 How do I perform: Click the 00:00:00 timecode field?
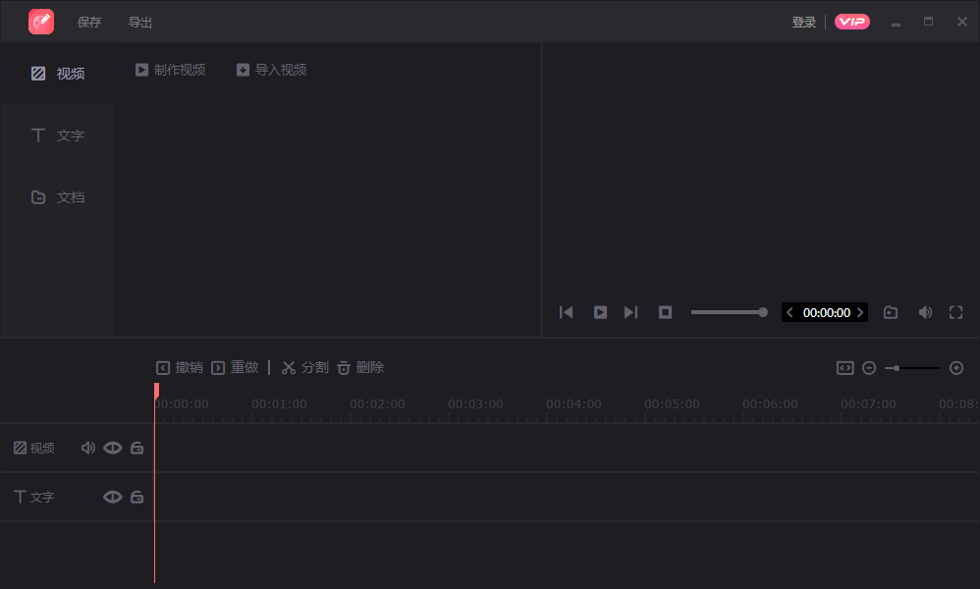[826, 313]
